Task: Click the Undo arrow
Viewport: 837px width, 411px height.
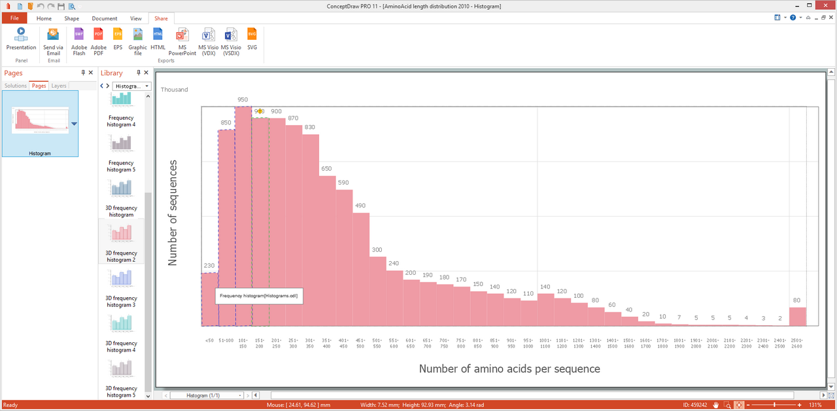Action: 40,6
